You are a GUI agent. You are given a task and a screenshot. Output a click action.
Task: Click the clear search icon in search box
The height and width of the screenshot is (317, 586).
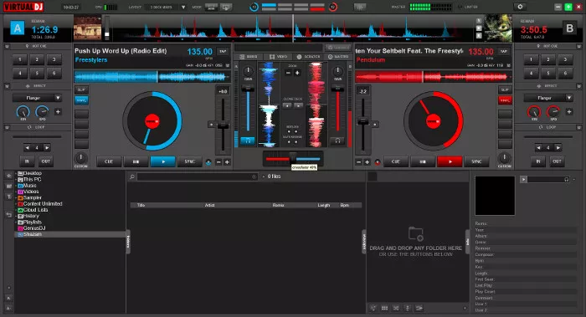click(254, 176)
